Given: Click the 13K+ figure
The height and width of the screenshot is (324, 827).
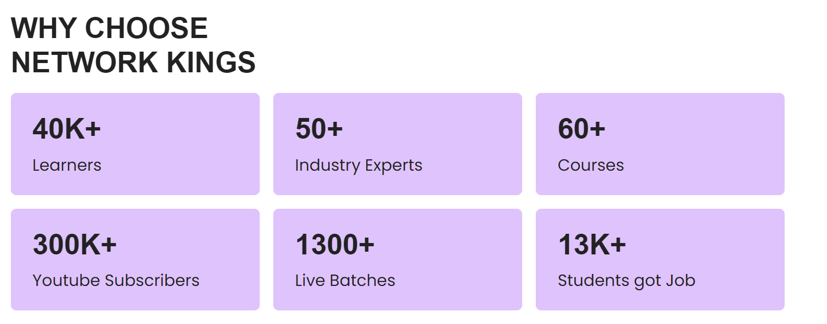Looking at the screenshot, I should click(x=592, y=245).
